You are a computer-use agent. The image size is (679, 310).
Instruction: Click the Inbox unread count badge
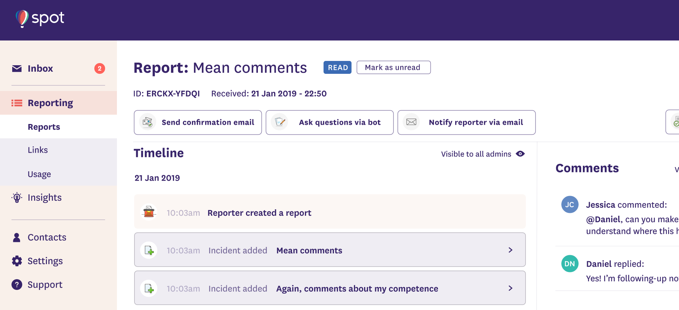[100, 68]
